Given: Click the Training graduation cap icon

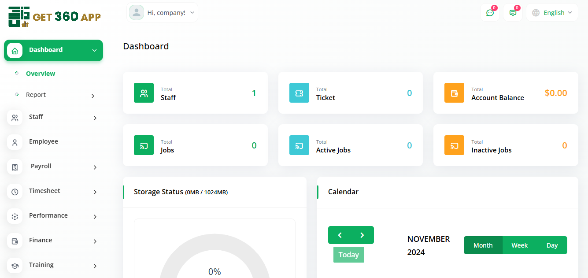Looking at the screenshot, I should coord(15,266).
